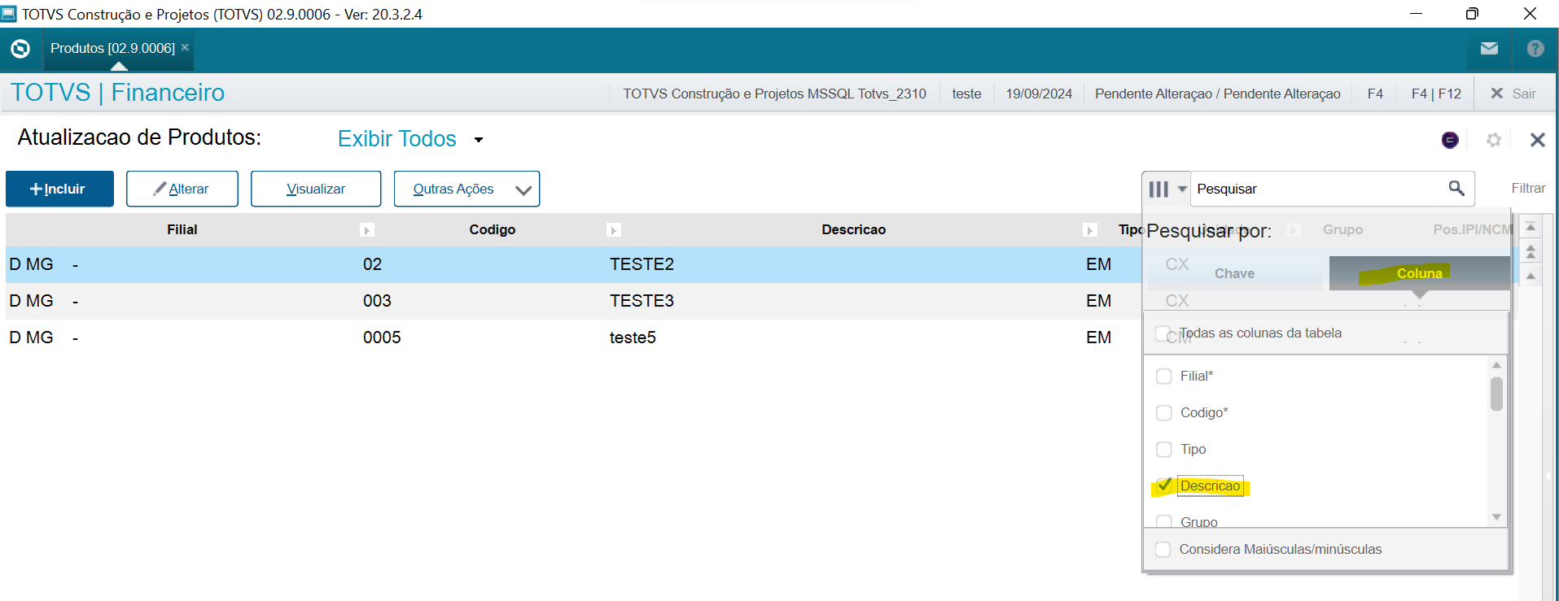Click the Alterar button
This screenshot has width=1559, height=601.
[182, 189]
